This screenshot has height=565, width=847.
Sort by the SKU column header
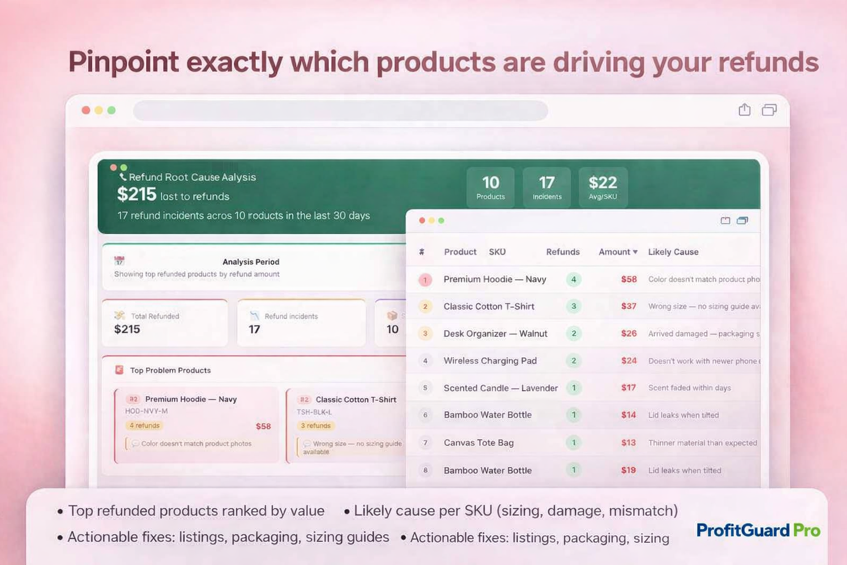497,252
